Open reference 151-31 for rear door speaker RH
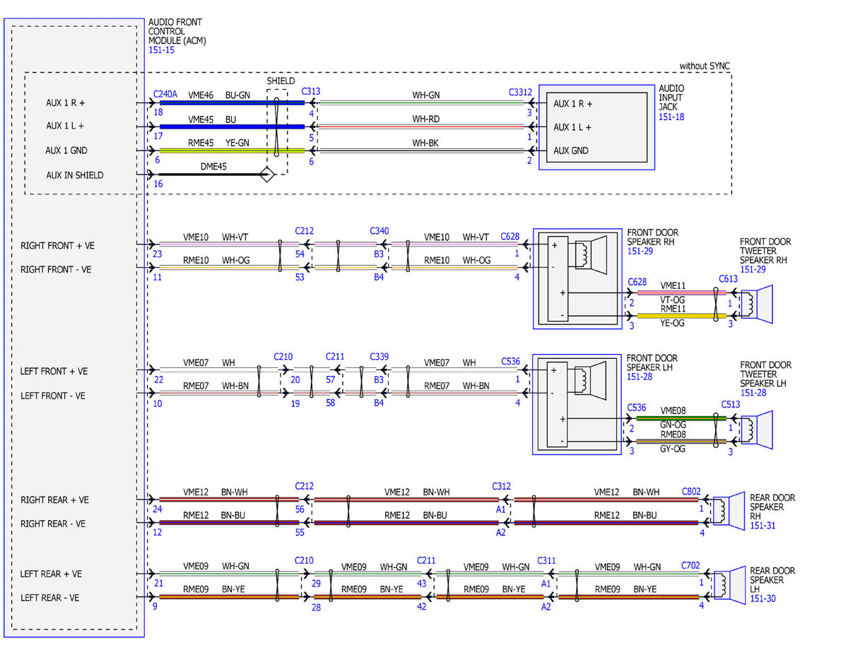 [x=761, y=526]
